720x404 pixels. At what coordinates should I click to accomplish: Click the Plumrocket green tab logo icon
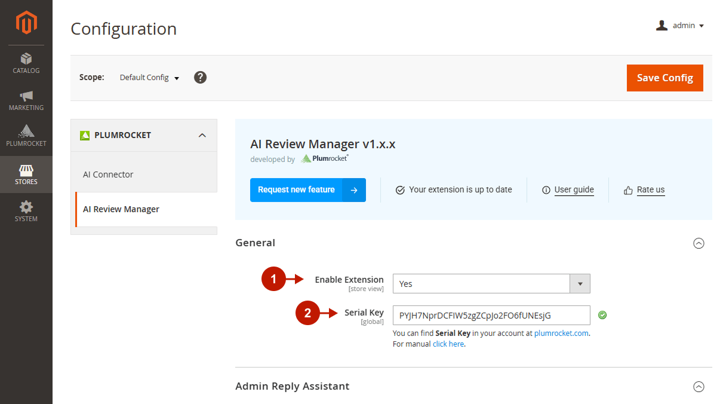[x=85, y=135]
